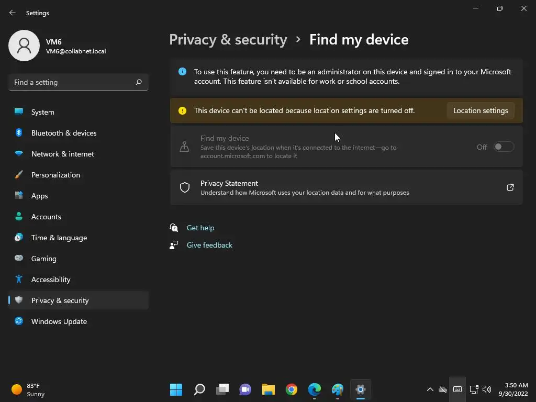Viewport: 536px width, 402px height.
Task: Open Microsoft Edge from the taskbar
Action: point(315,389)
